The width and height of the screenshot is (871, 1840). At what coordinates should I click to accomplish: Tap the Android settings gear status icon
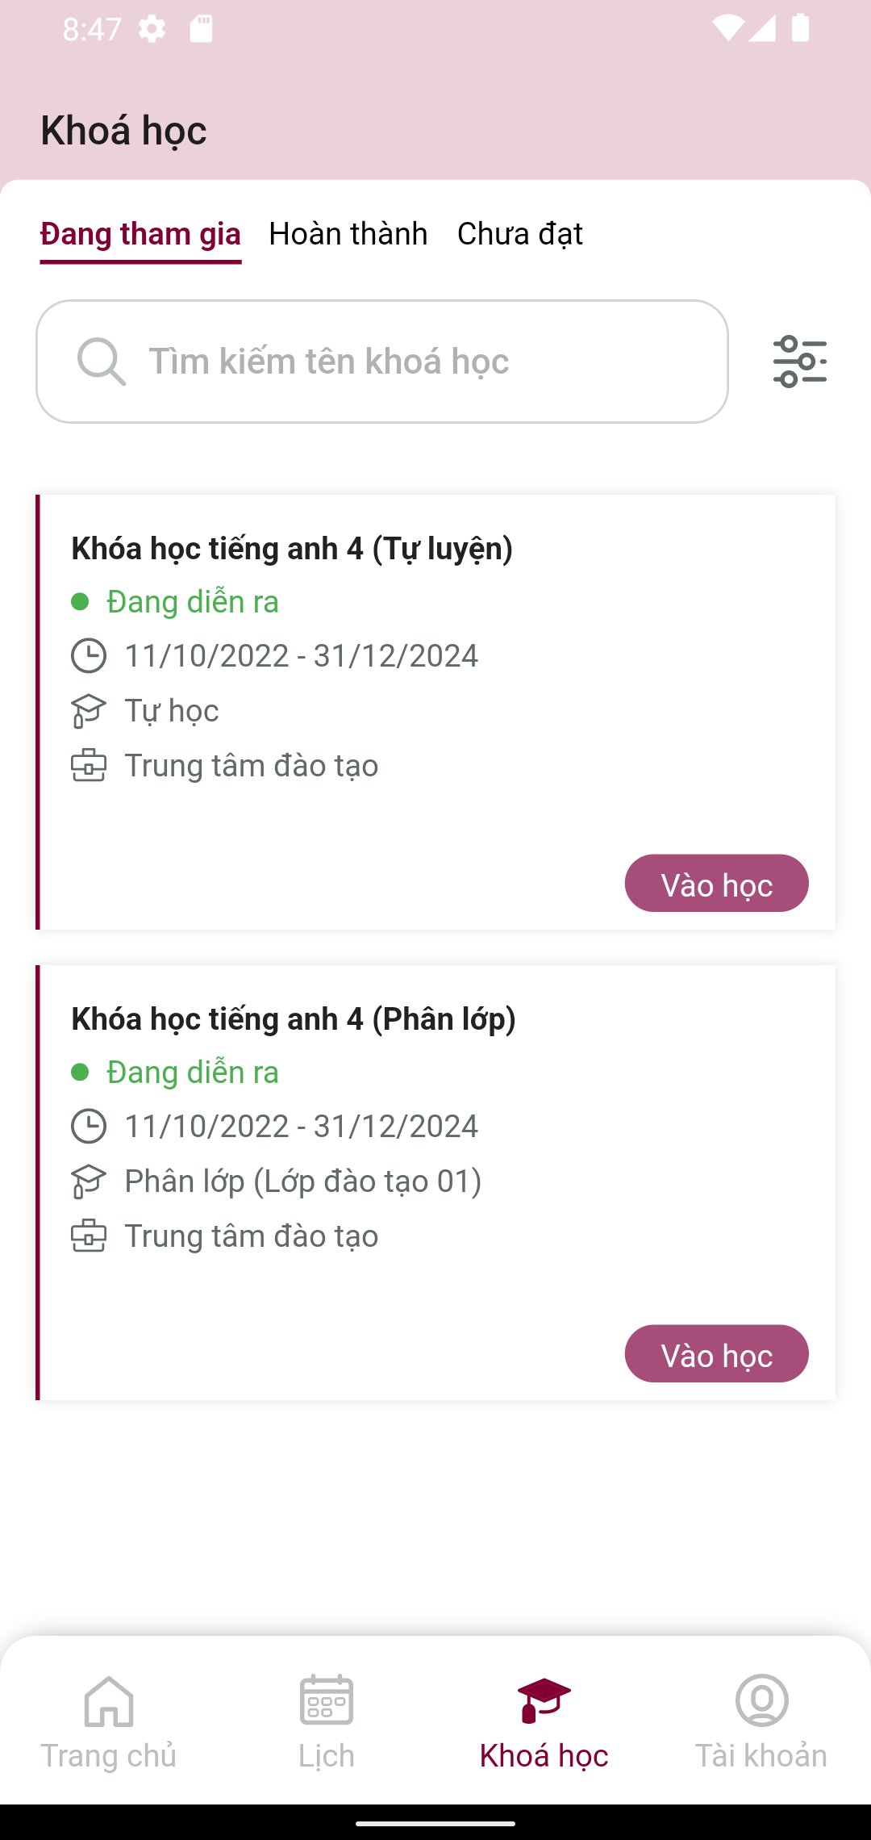coord(152,30)
